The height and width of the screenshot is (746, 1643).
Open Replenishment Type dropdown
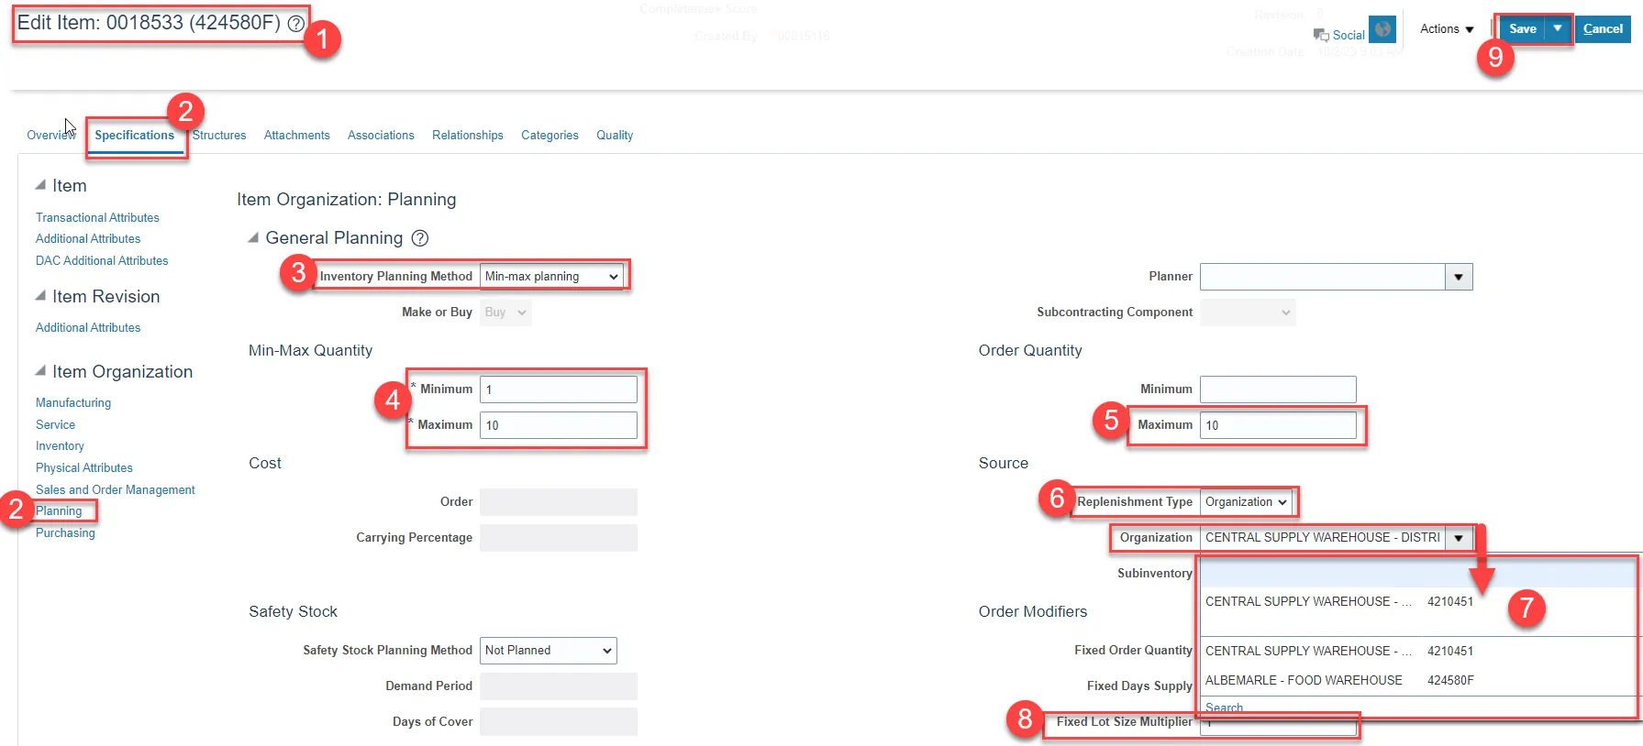(x=1246, y=502)
